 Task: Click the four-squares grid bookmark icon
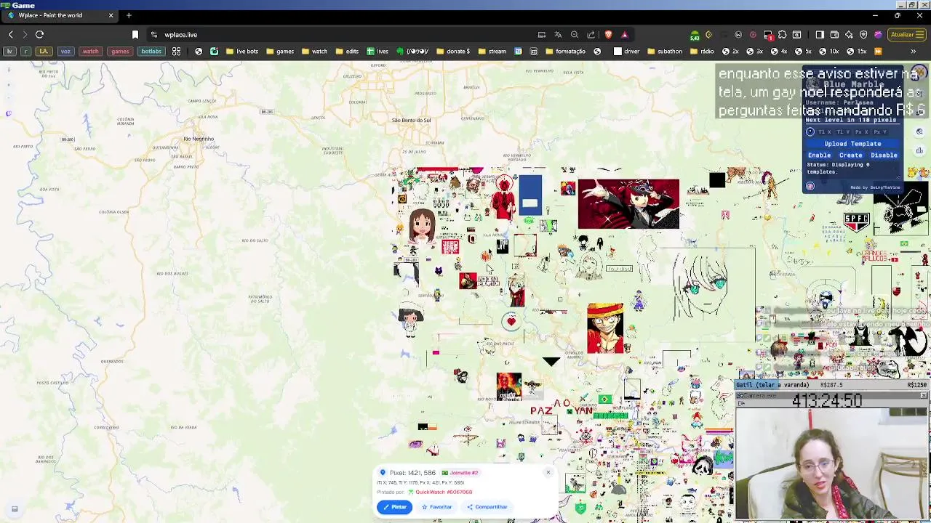[176, 52]
